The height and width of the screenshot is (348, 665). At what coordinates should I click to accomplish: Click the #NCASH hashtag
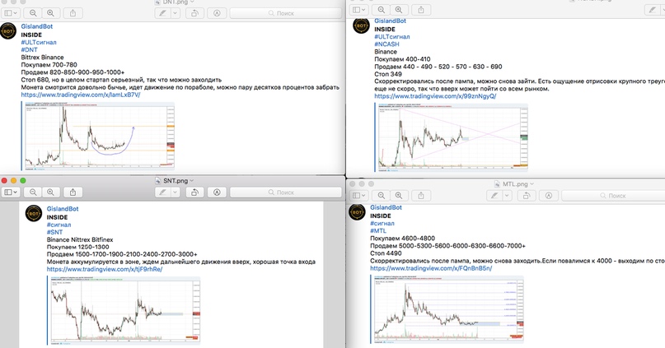(x=386, y=44)
